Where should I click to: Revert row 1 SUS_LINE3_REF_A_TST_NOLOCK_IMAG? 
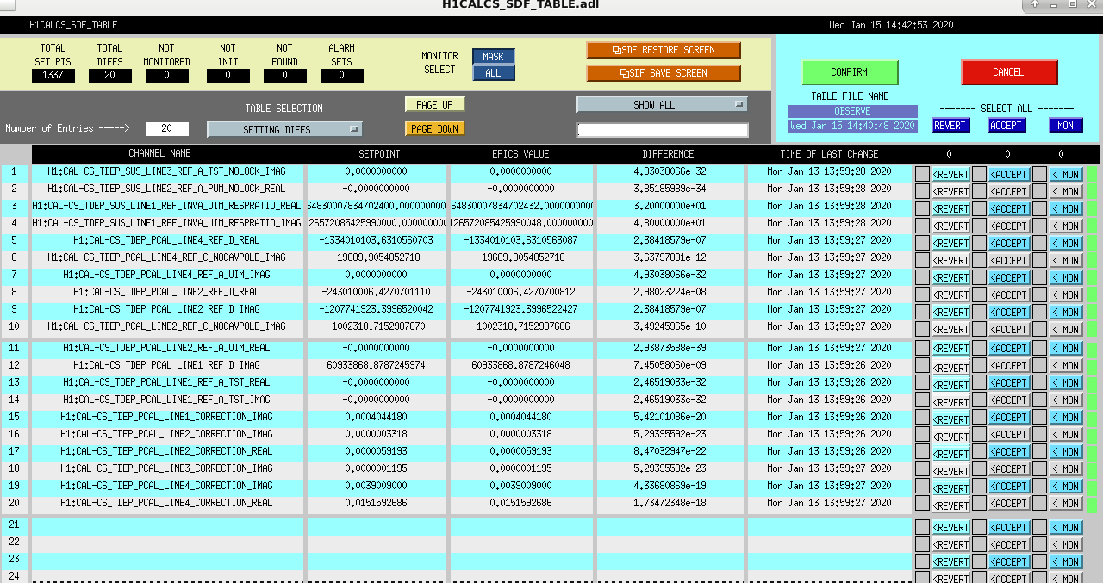950,174
